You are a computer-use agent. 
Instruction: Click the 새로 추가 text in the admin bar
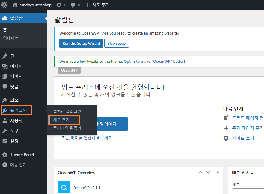coord(101,5)
